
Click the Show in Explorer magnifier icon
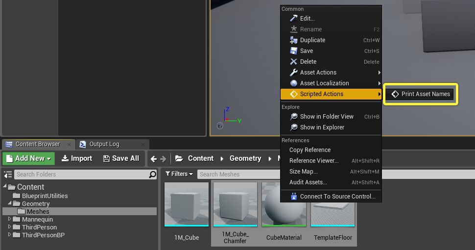click(294, 127)
